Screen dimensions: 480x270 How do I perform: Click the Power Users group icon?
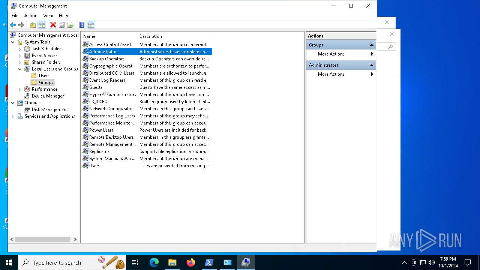[x=85, y=130]
